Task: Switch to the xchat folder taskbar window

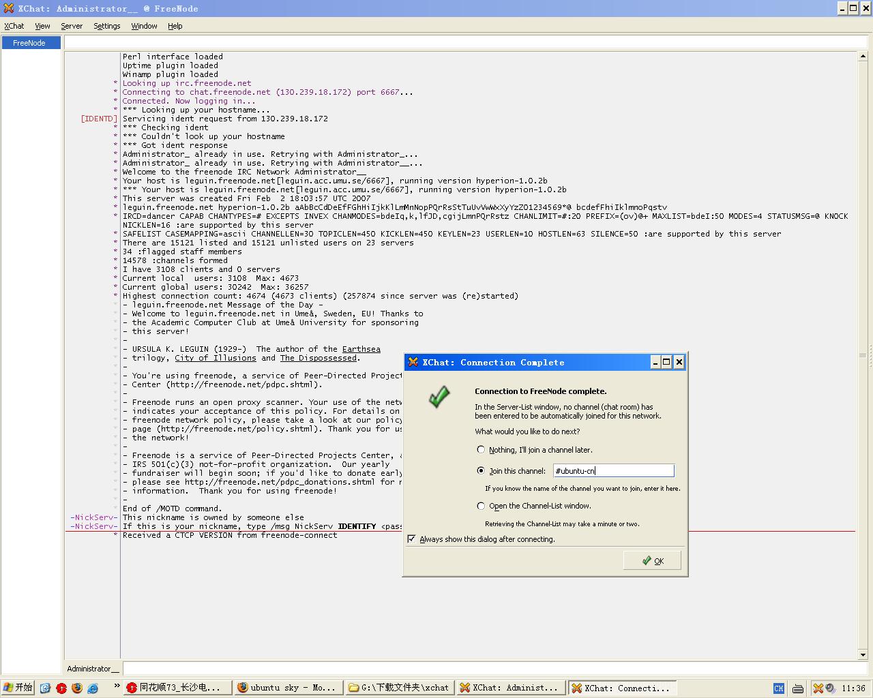Action: (x=400, y=688)
